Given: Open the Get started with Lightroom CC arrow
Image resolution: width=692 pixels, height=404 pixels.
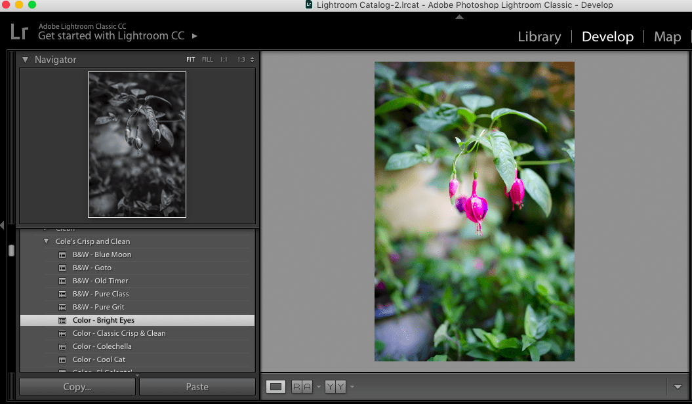Looking at the screenshot, I should point(195,36).
